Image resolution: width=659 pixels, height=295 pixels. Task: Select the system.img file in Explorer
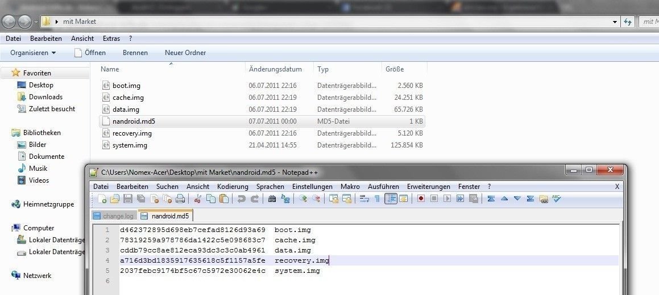coord(130,145)
